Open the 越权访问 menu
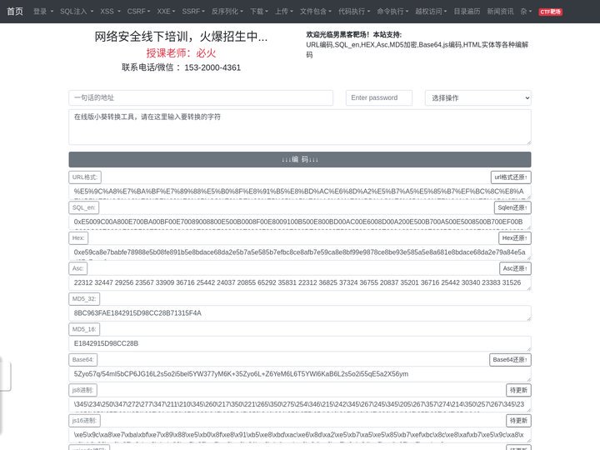Screen dimensions: 600x450 coord(431,12)
